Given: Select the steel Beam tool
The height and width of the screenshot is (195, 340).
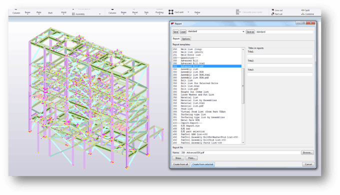Looking at the screenshot, I should coord(27,12).
